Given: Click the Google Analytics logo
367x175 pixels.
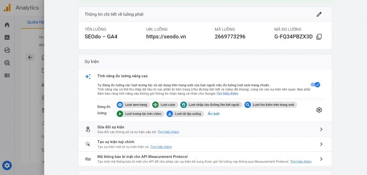Looking at the screenshot, I should coord(7,8).
